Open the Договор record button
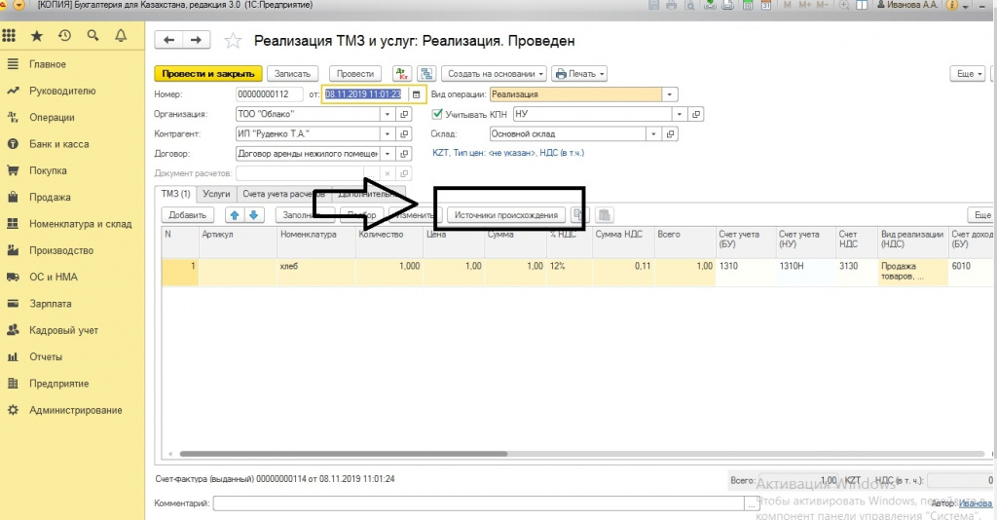 coord(404,154)
